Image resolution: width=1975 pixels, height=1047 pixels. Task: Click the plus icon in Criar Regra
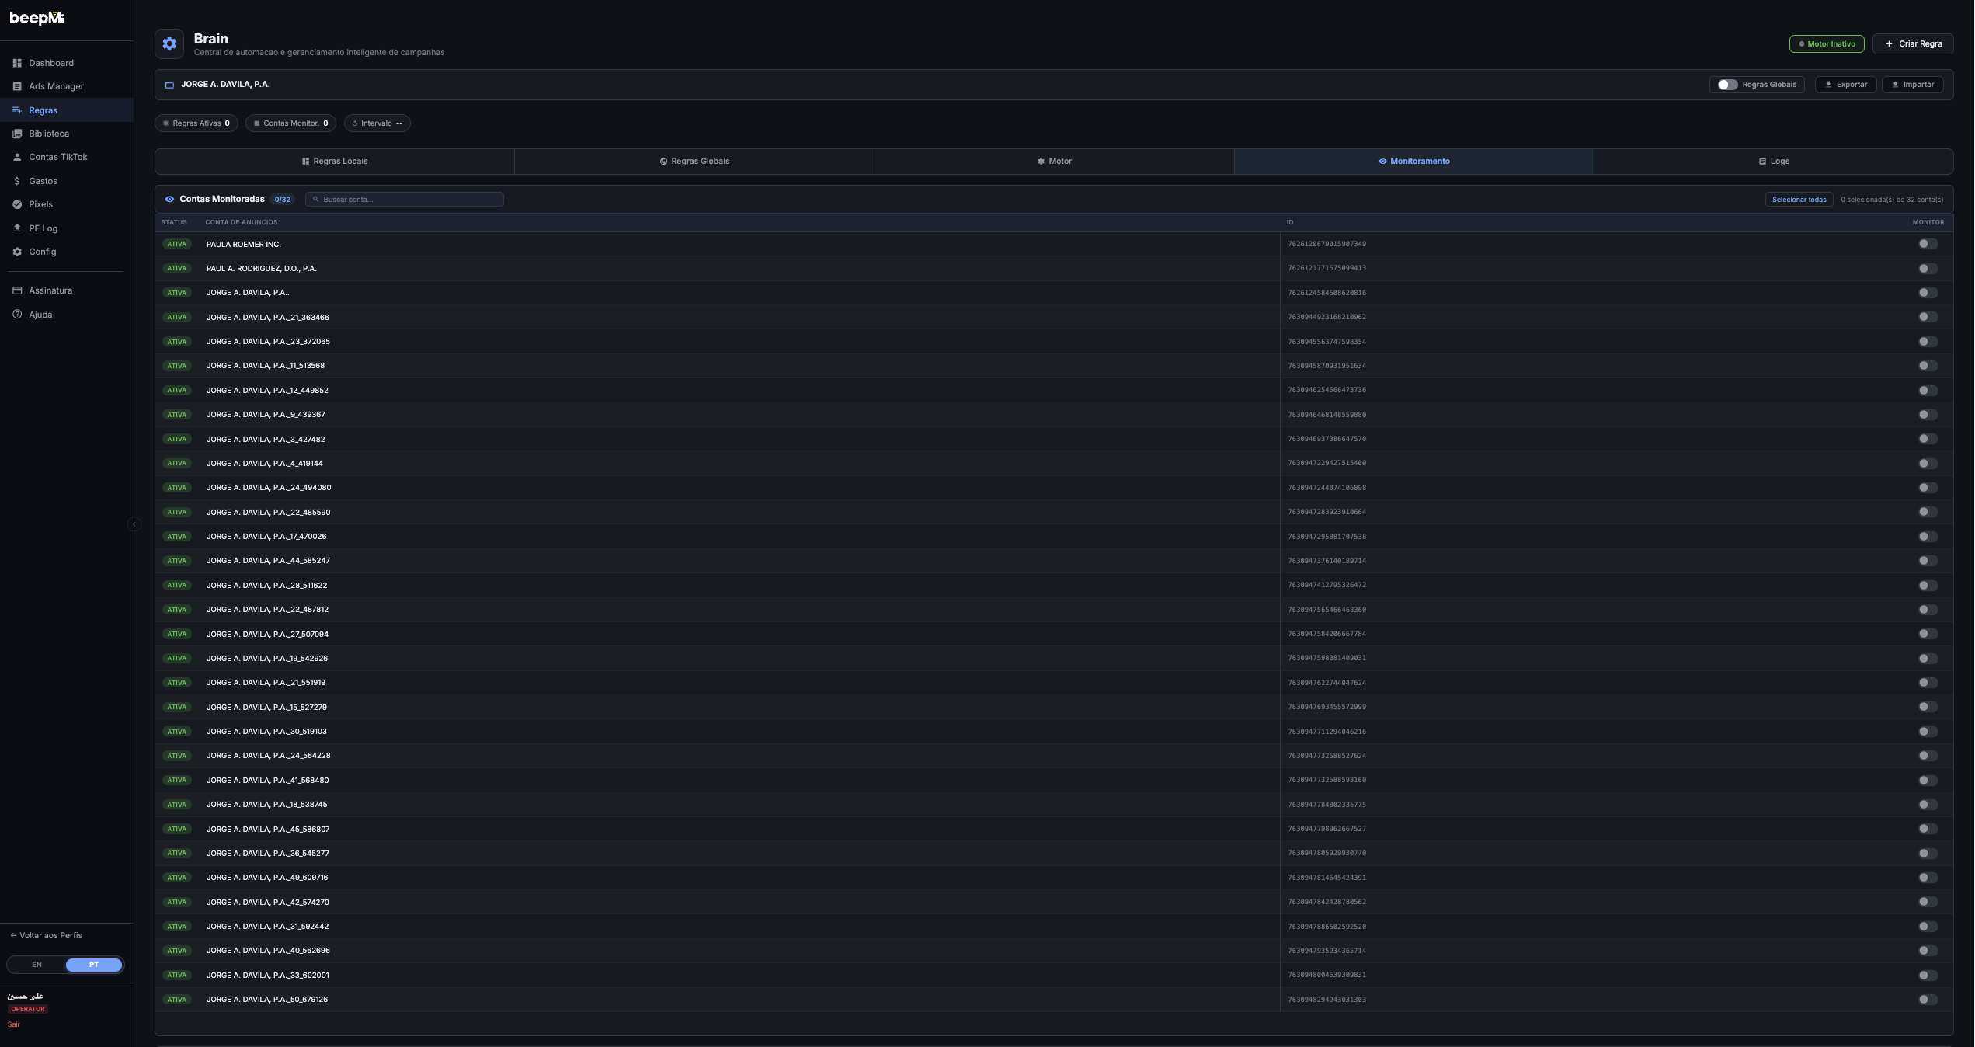coord(1889,44)
